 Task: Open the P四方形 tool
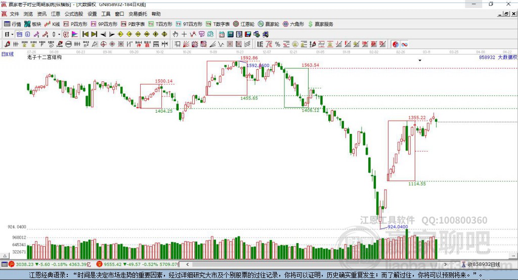pyautogui.click(x=75, y=24)
